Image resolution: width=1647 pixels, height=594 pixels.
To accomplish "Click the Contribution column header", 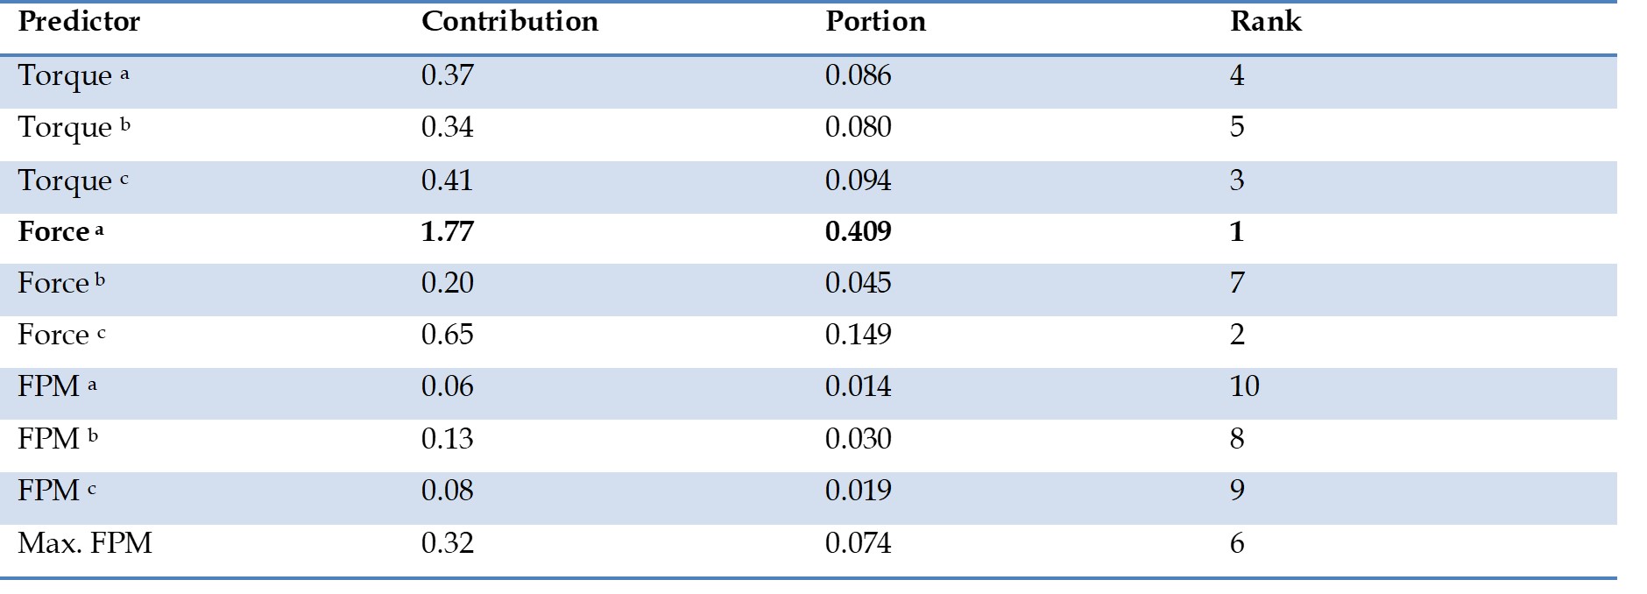I will tap(509, 22).
